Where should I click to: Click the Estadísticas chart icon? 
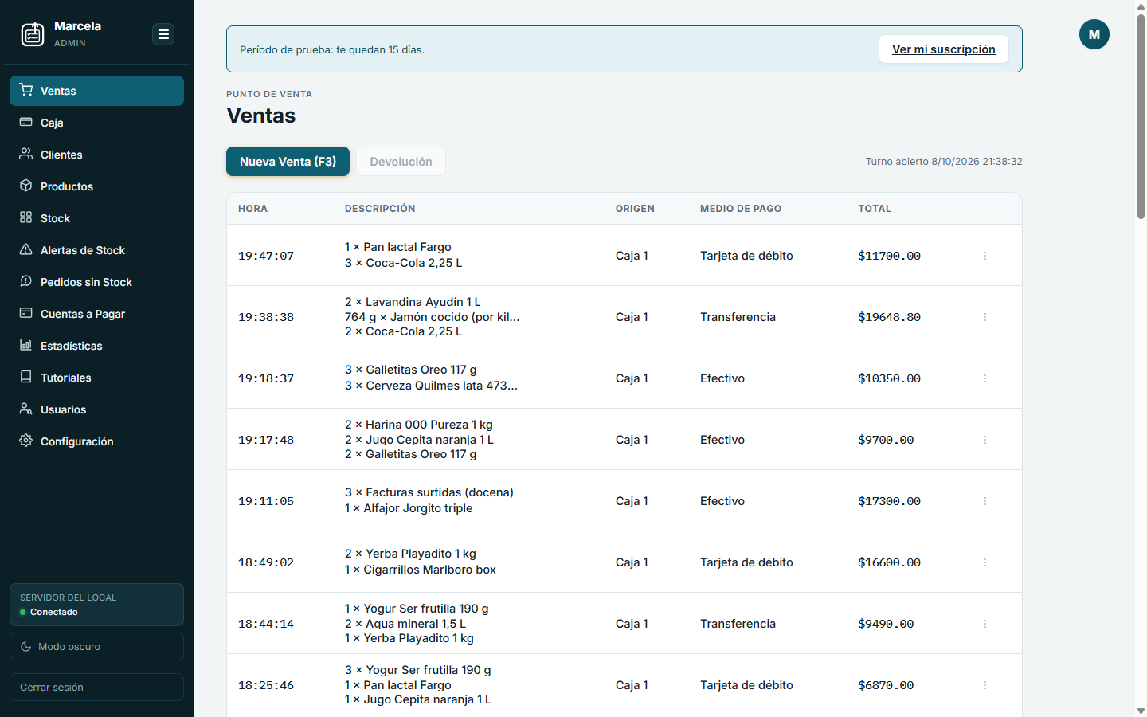26,345
